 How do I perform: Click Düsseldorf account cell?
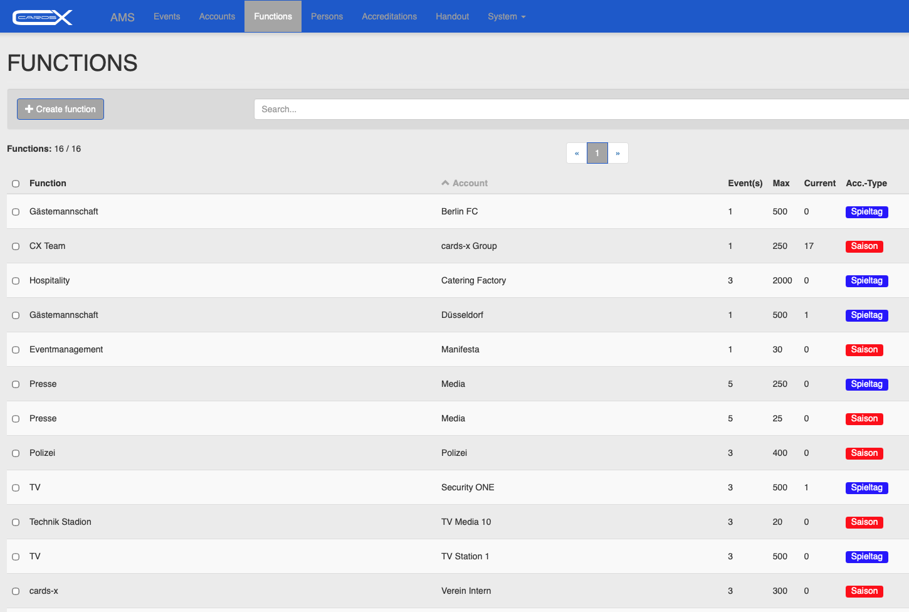click(462, 315)
